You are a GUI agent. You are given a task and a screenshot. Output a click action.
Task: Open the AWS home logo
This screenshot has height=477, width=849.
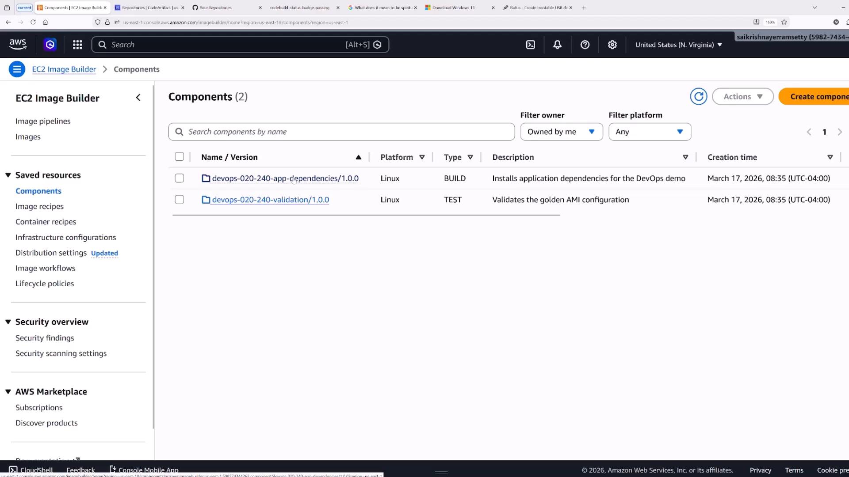coord(18,44)
